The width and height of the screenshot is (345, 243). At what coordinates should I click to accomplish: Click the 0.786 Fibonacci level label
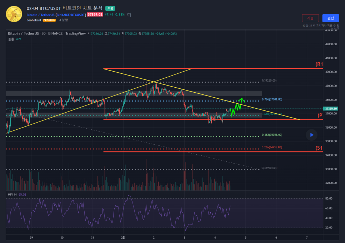coord(272,99)
